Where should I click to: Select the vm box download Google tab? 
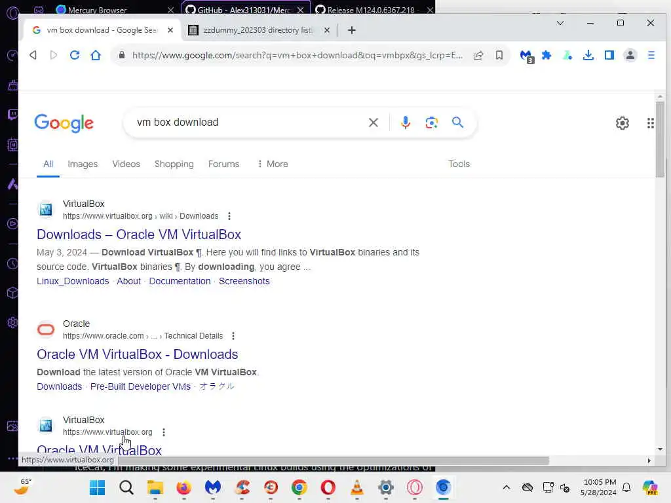[102, 30]
